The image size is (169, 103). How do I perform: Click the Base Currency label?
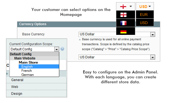click(33, 34)
